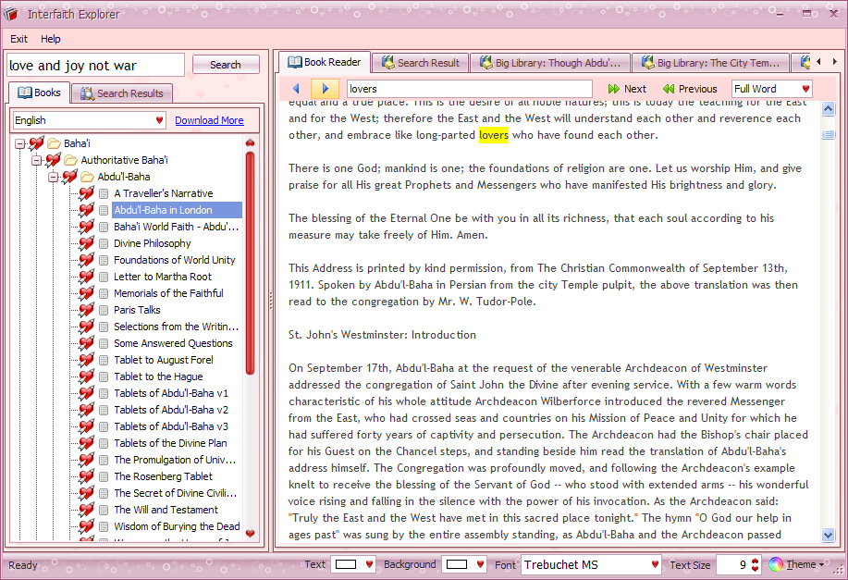Open the Help menu
This screenshot has width=848, height=580.
[x=51, y=39]
